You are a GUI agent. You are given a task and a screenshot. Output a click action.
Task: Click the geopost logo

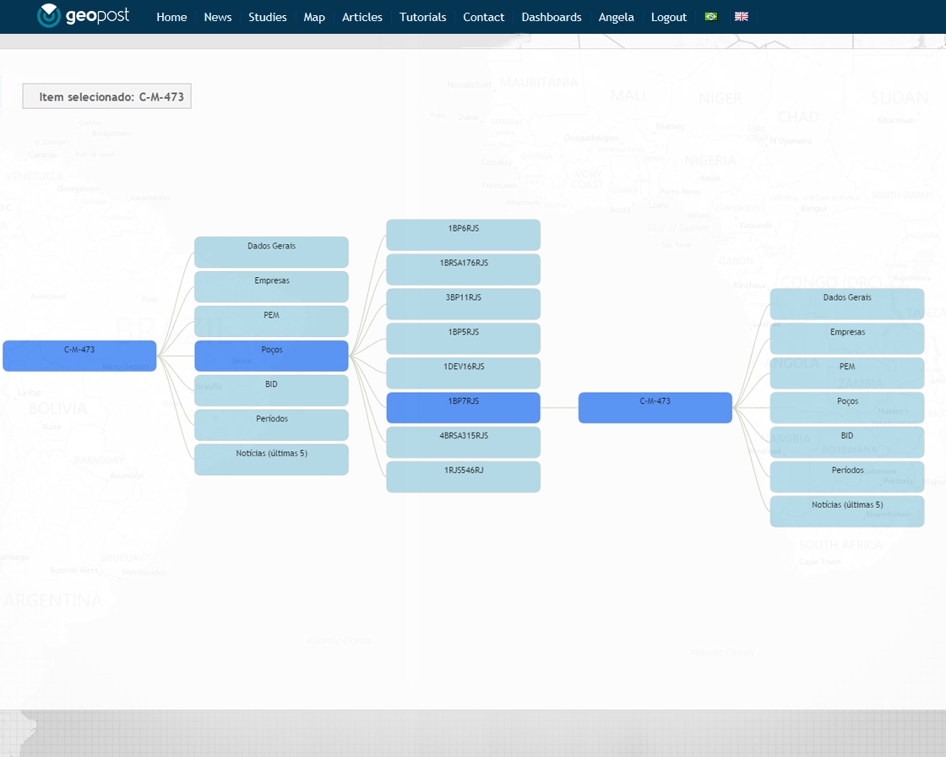(83, 16)
